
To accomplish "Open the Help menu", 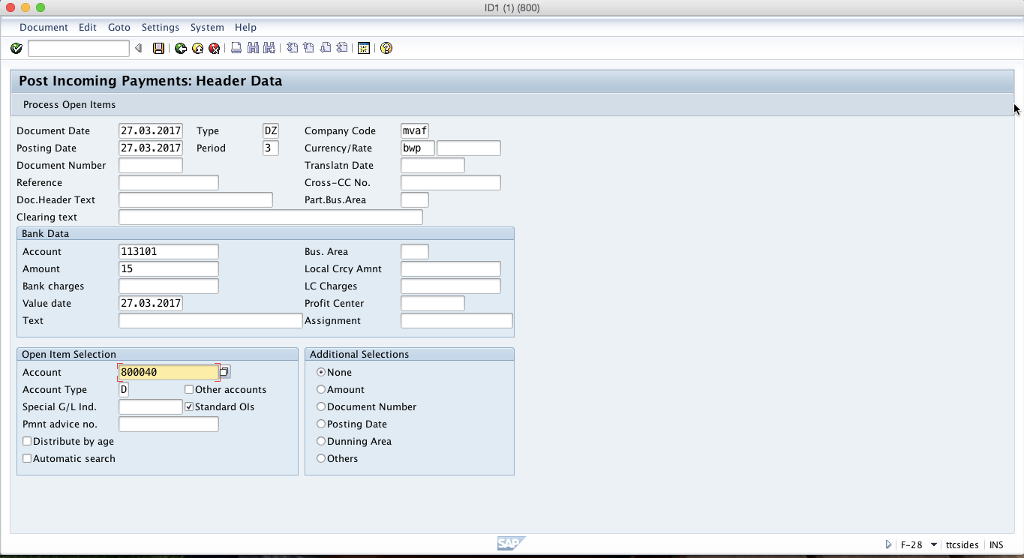I will click(x=245, y=27).
